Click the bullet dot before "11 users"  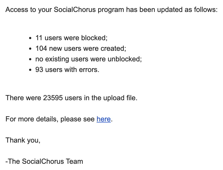click(30, 38)
